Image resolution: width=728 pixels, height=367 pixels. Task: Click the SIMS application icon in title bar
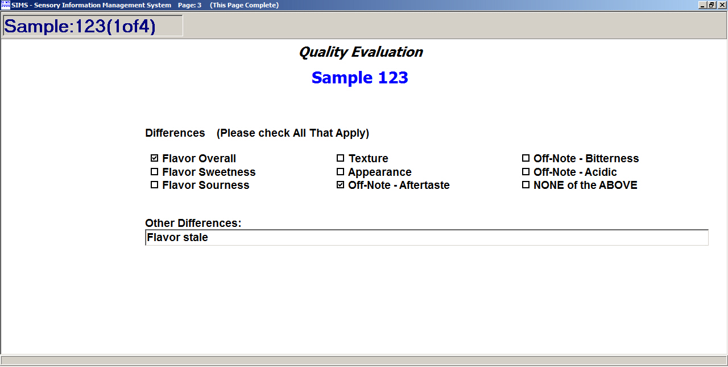tap(5, 5)
